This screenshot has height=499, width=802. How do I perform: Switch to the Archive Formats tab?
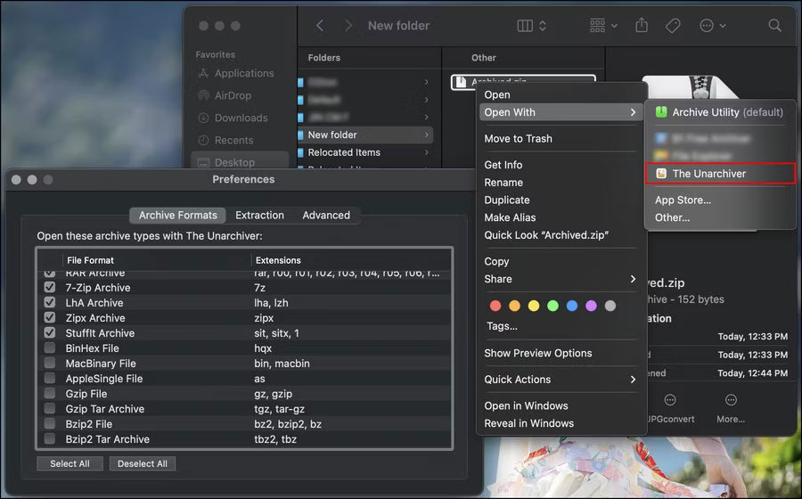point(178,216)
